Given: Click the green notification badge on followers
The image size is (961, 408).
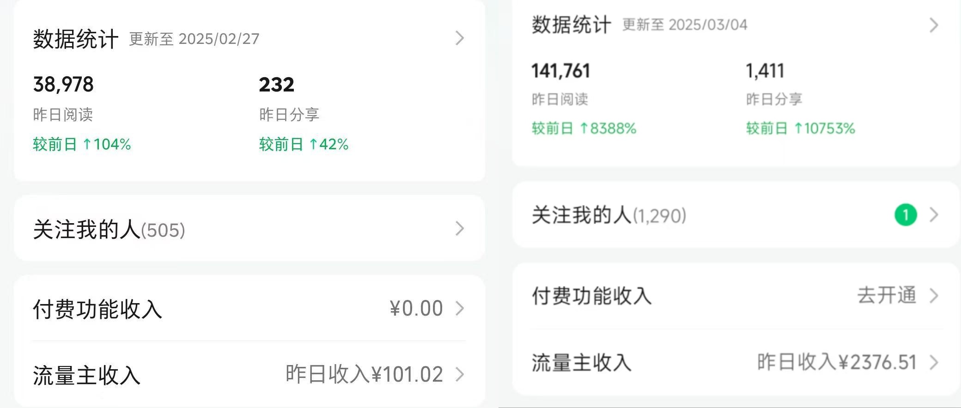Looking at the screenshot, I should 906,215.
